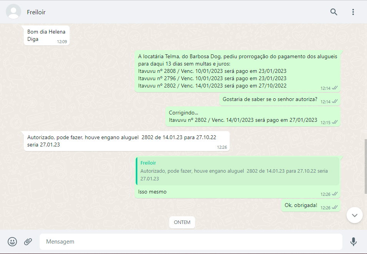This screenshot has width=367, height=254.
Task: Click the Mensagem text input field
Action: tap(190, 242)
